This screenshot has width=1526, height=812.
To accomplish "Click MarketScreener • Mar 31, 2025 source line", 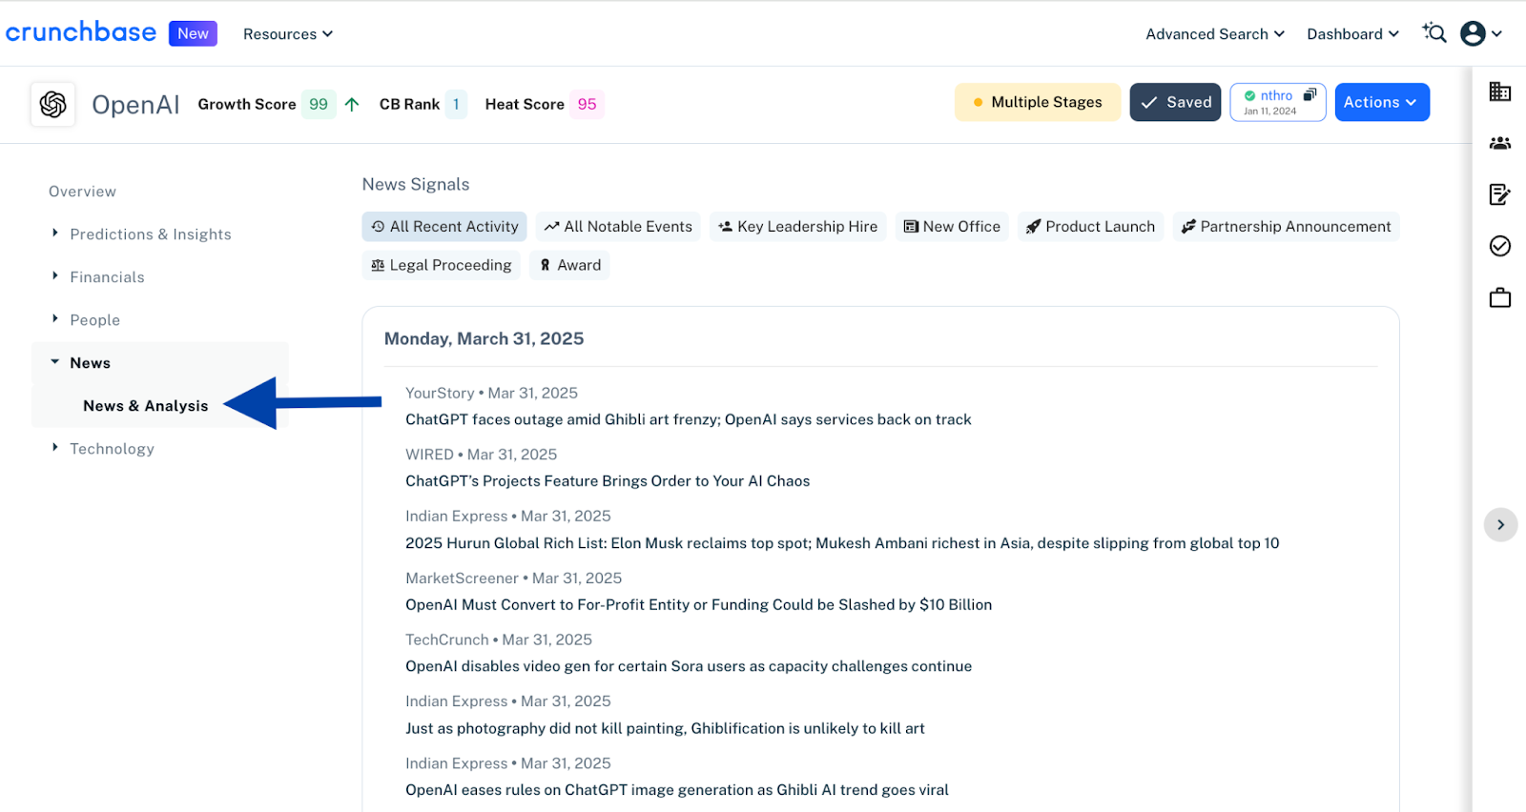I will [513, 579].
